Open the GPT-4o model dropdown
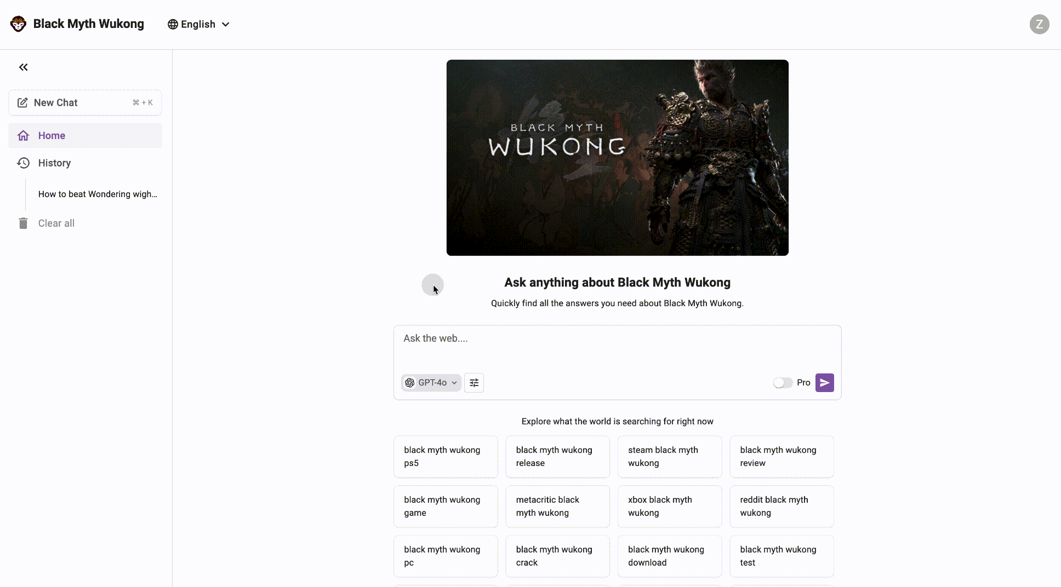Image resolution: width=1061 pixels, height=587 pixels. [431, 382]
